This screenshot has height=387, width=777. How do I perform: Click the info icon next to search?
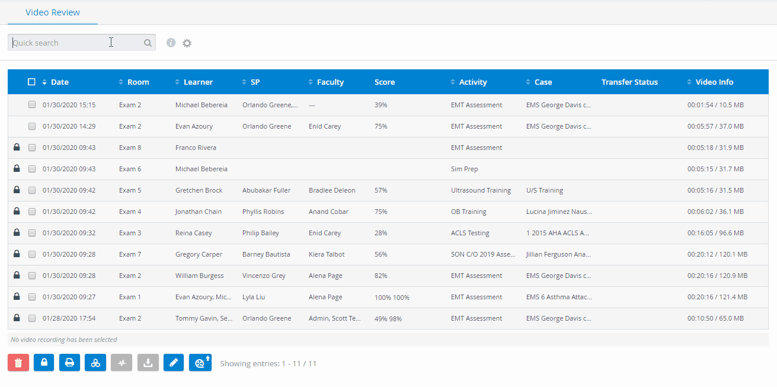[x=171, y=43]
